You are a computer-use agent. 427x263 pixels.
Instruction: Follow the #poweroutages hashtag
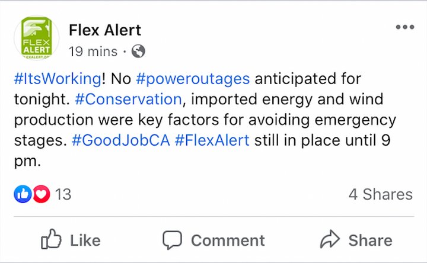193,79
